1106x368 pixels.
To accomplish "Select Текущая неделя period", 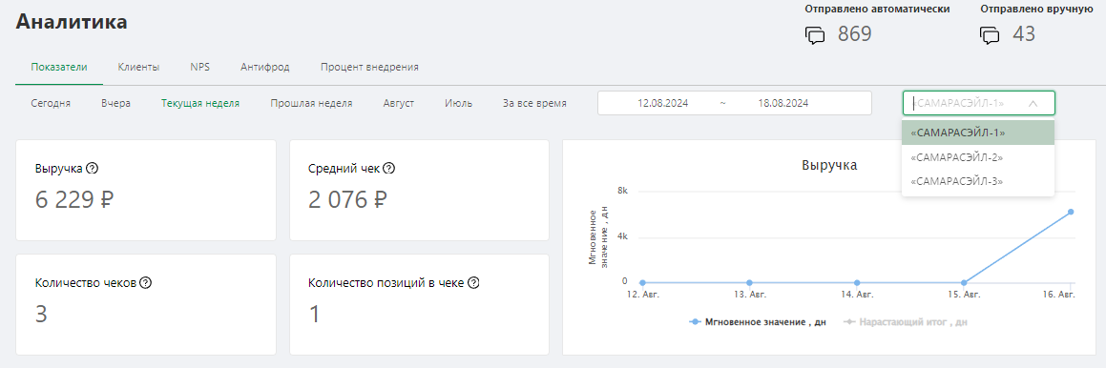I will pyautogui.click(x=200, y=103).
